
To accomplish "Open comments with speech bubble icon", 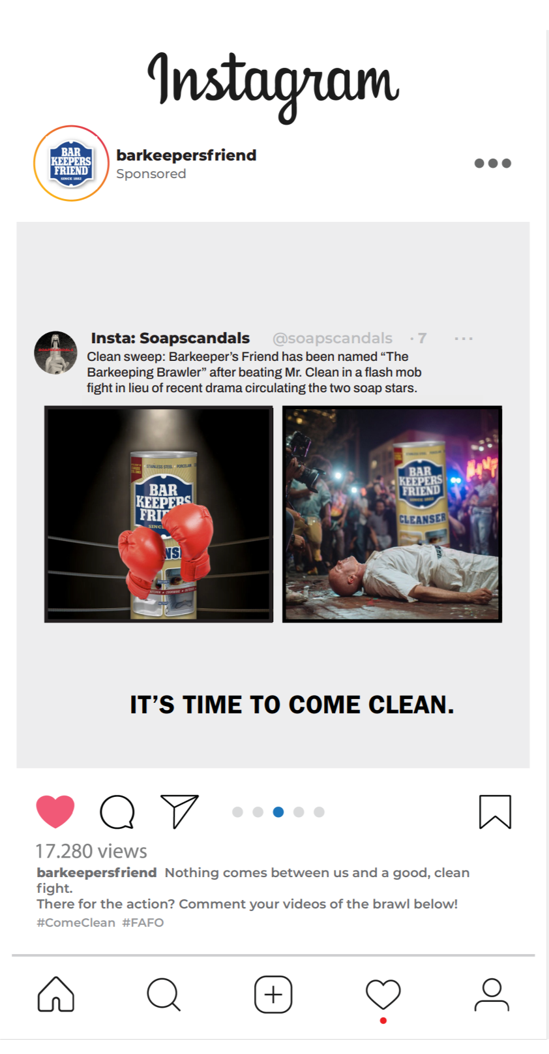I will (x=117, y=812).
